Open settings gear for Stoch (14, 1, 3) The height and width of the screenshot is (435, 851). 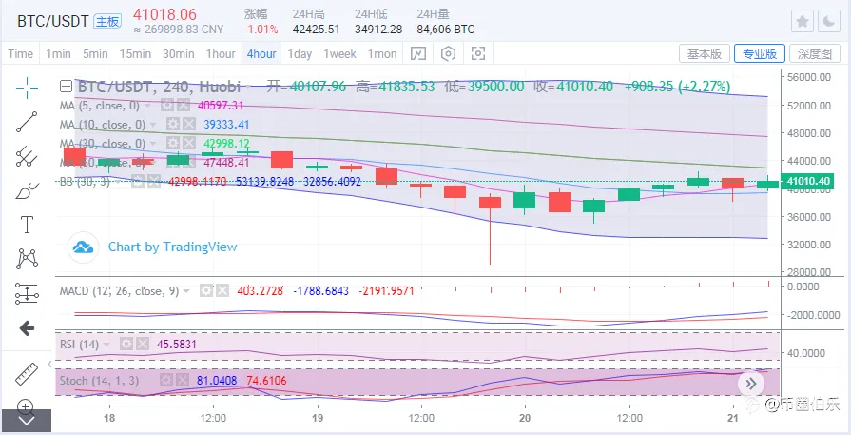pos(167,380)
